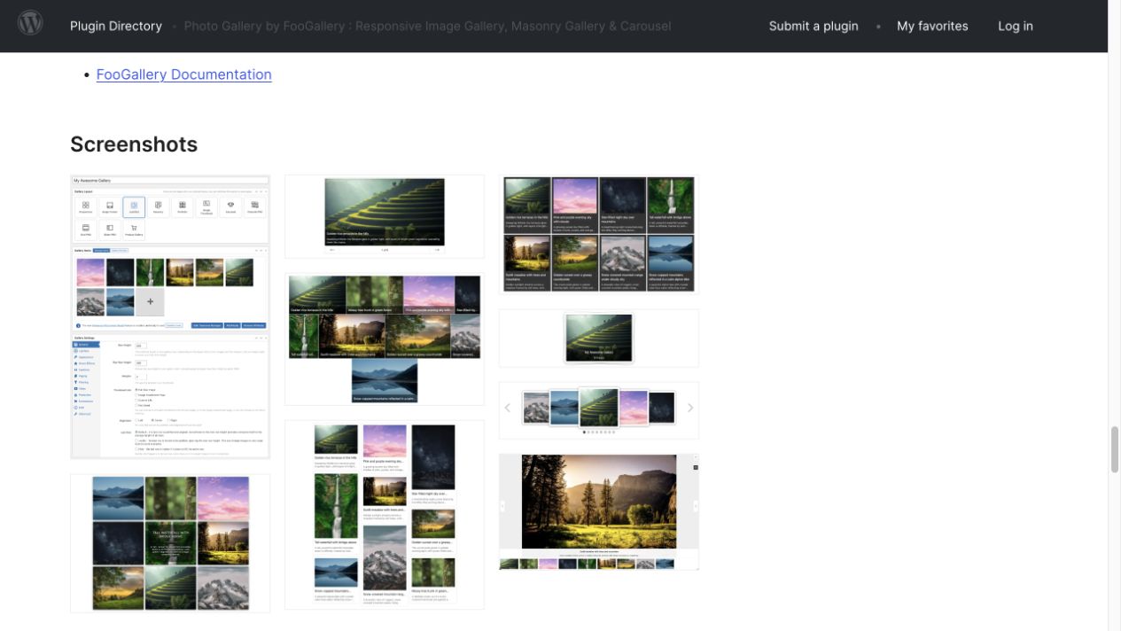The width and height of the screenshot is (1121, 631).
Task: Open the nine-tile square grid gallery screenshot
Action: (x=170, y=542)
